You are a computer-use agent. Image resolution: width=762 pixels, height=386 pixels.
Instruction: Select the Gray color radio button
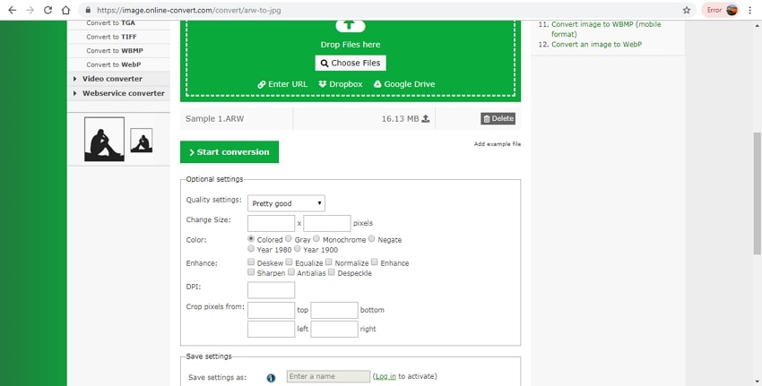tap(289, 239)
